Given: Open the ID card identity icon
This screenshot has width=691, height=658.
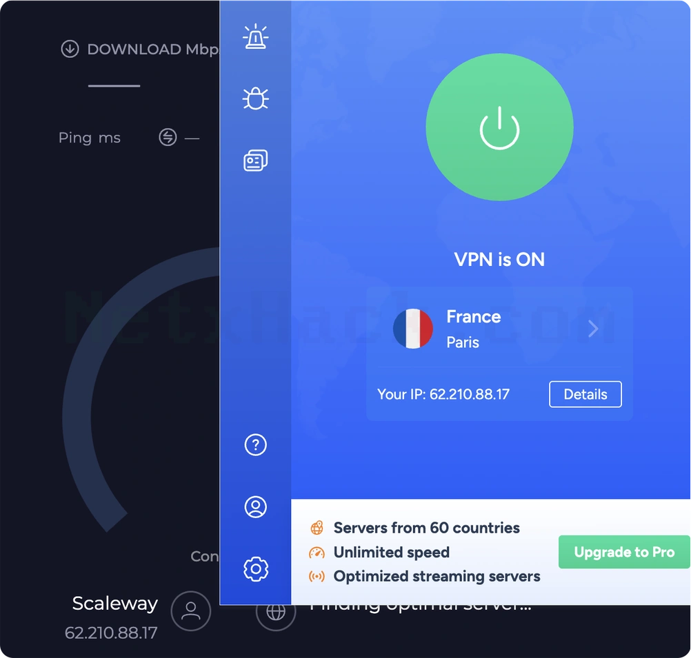Looking at the screenshot, I should point(256,161).
